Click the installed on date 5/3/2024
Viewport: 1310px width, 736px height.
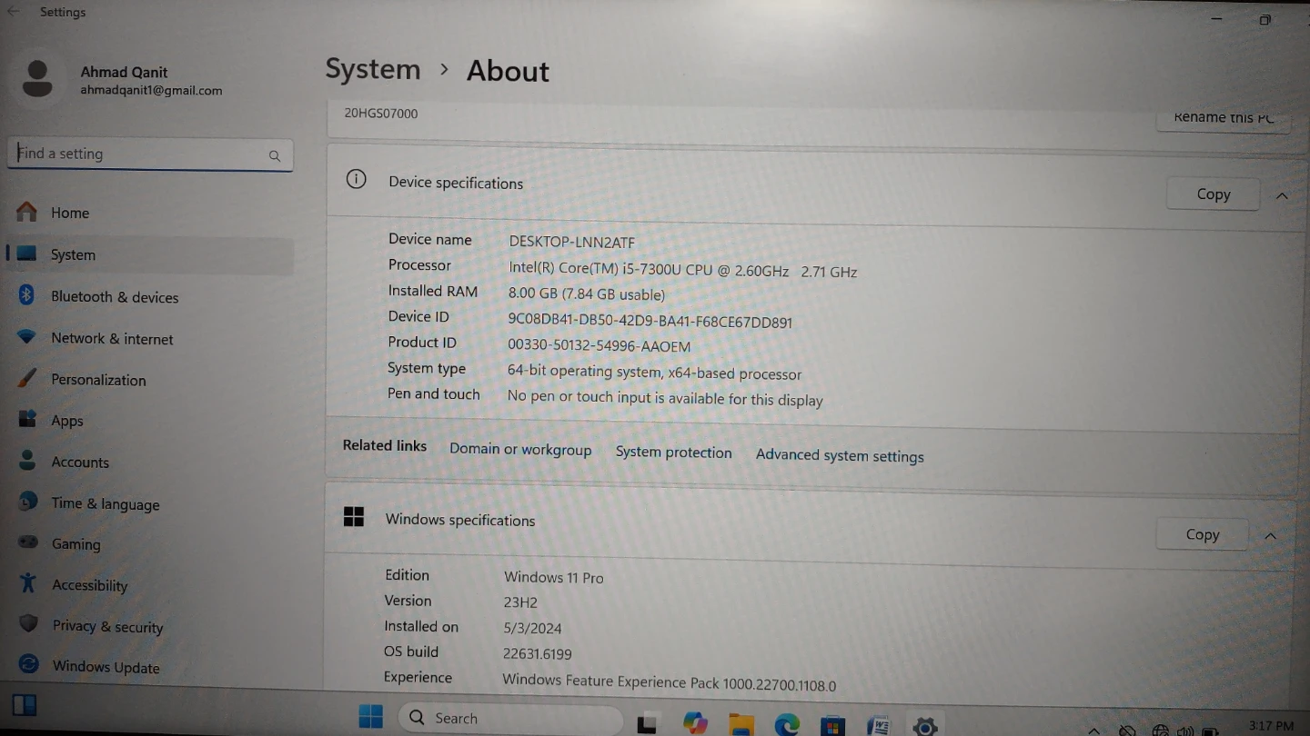[x=533, y=628]
